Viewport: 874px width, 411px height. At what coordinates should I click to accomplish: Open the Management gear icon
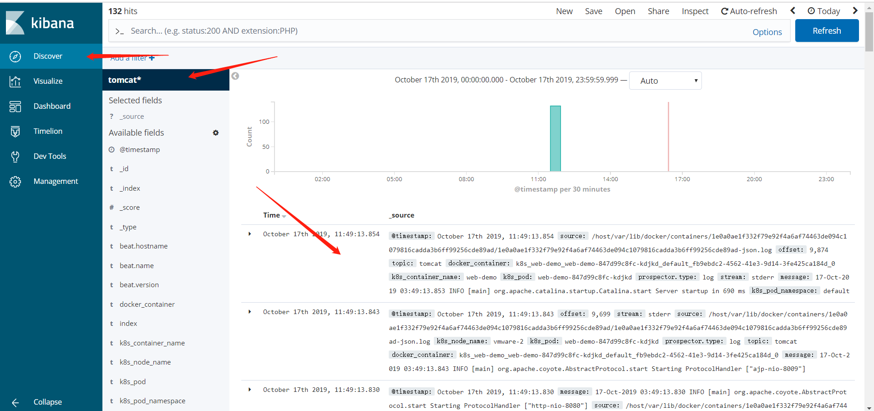pos(15,182)
